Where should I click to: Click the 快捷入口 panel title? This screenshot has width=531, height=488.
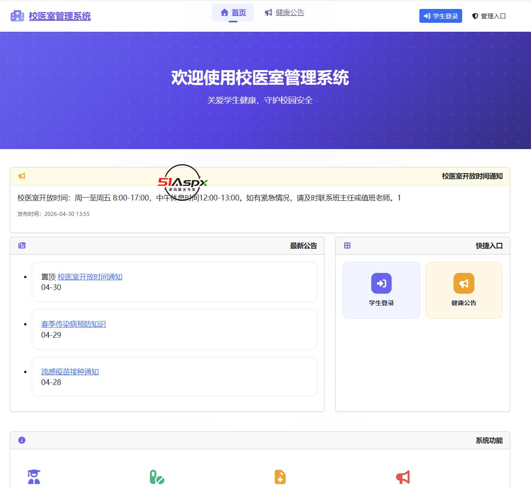[489, 246]
